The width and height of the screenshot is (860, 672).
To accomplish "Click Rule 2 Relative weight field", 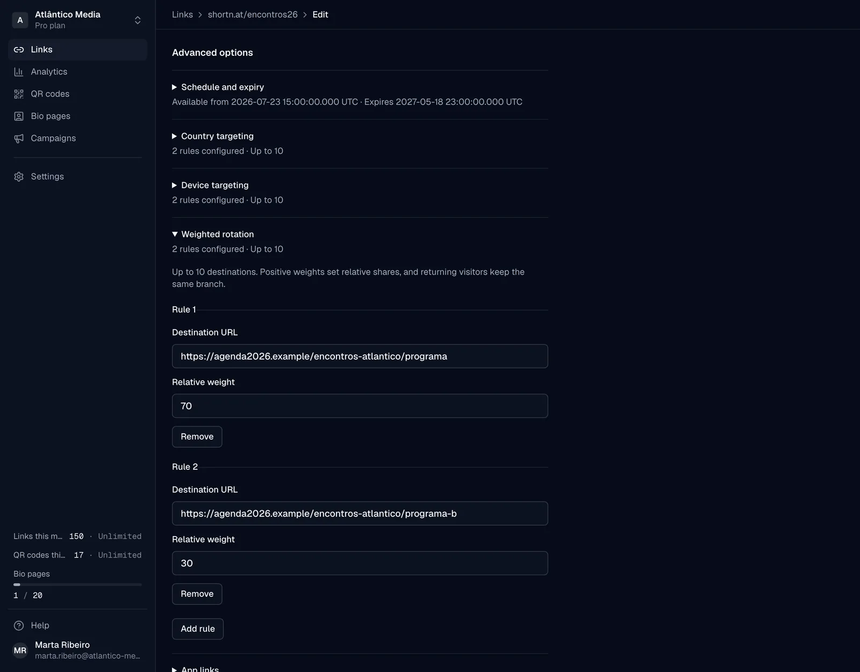I will pos(360,563).
